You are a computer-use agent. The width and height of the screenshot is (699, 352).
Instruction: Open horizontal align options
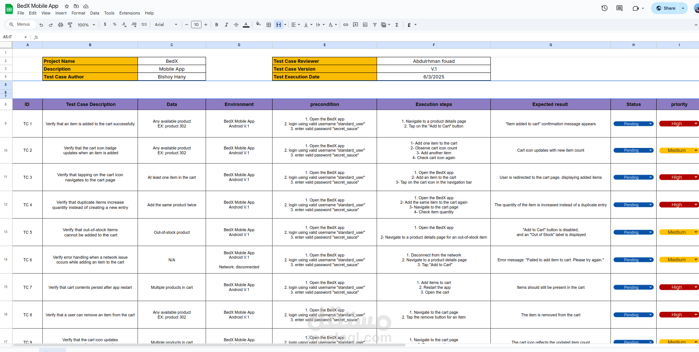296,25
